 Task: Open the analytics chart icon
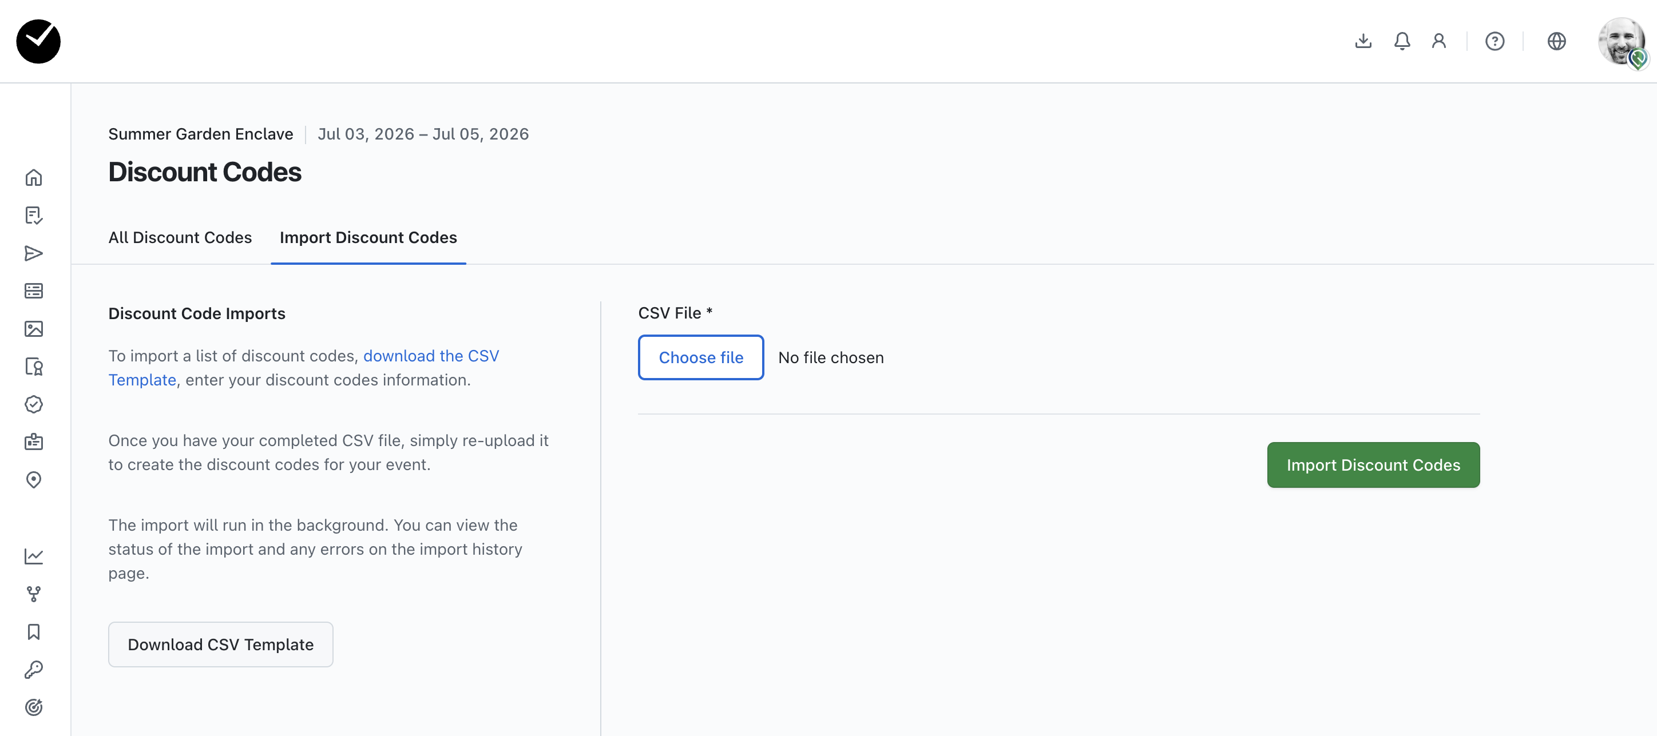click(33, 556)
